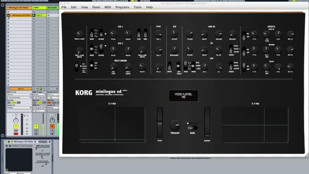Flip the Multi Engine Noise/VPM/USR switch
Image resolution: width=309 pixels, height=174 pixels.
click(92, 65)
